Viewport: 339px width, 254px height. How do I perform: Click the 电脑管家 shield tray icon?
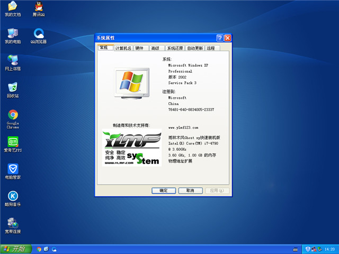308,249
